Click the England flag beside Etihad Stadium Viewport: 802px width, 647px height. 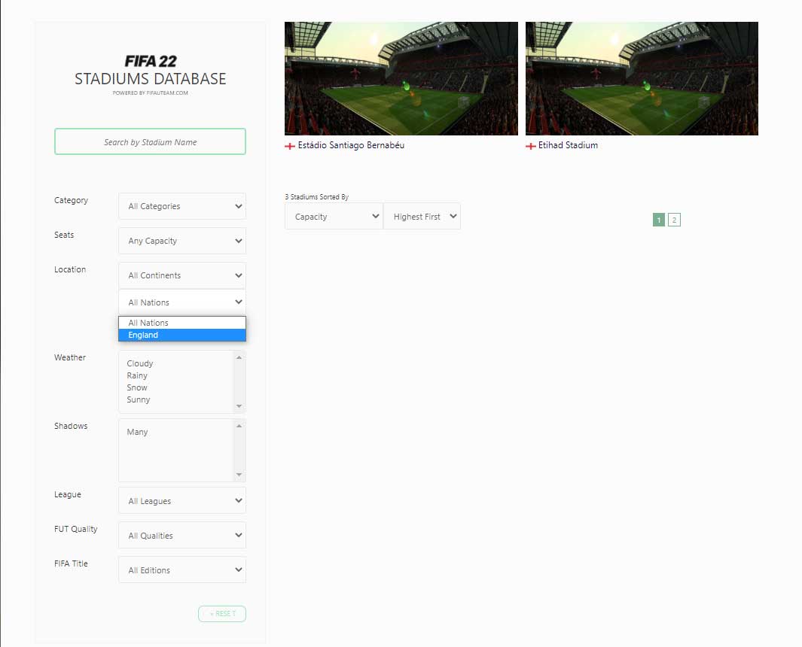click(x=531, y=146)
